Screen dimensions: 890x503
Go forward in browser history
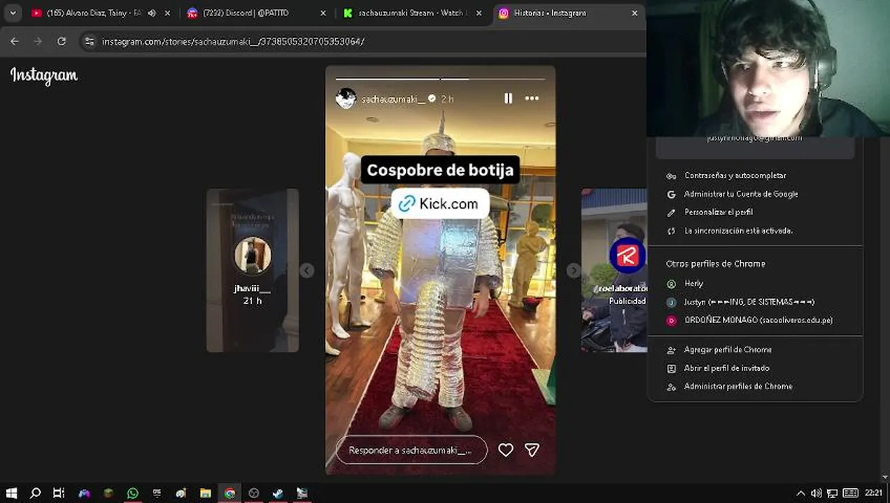click(x=38, y=41)
